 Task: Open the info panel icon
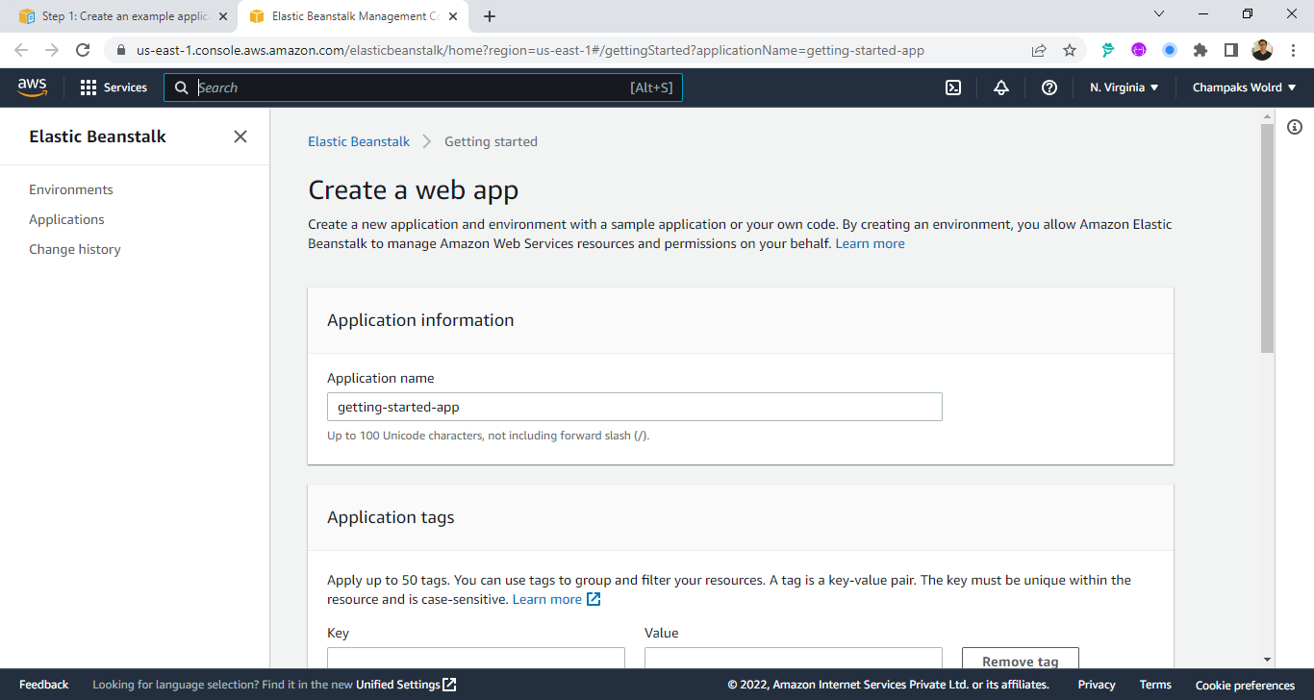(x=1295, y=127)
